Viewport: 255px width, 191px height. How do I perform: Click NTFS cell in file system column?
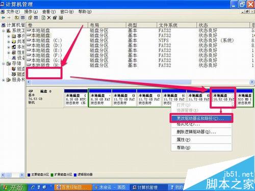164,40
